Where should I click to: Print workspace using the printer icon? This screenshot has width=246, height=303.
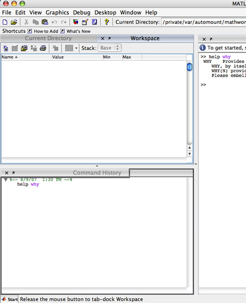click(43, 48)
